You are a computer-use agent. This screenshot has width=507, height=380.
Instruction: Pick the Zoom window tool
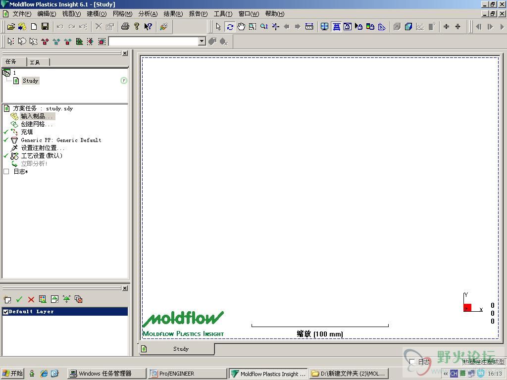pyautogui.click(x=253, y=27)
